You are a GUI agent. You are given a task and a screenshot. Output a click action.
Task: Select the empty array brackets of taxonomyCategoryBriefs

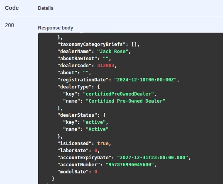click(x=134, y=44)
